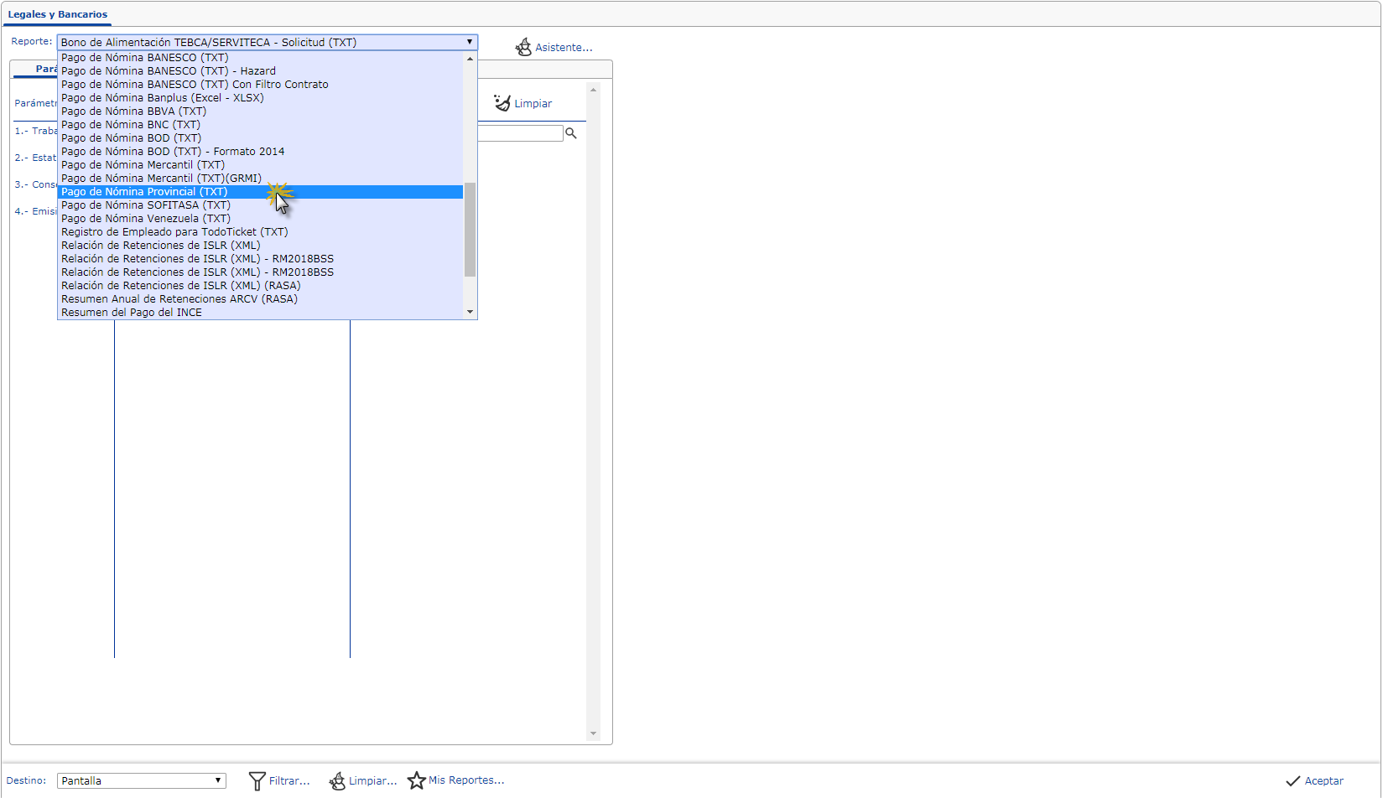The image size is (1383, 798).
Task: Select Pago de Nómina Mercantil (TXT)(GRMI)
Action: (260, 179)
